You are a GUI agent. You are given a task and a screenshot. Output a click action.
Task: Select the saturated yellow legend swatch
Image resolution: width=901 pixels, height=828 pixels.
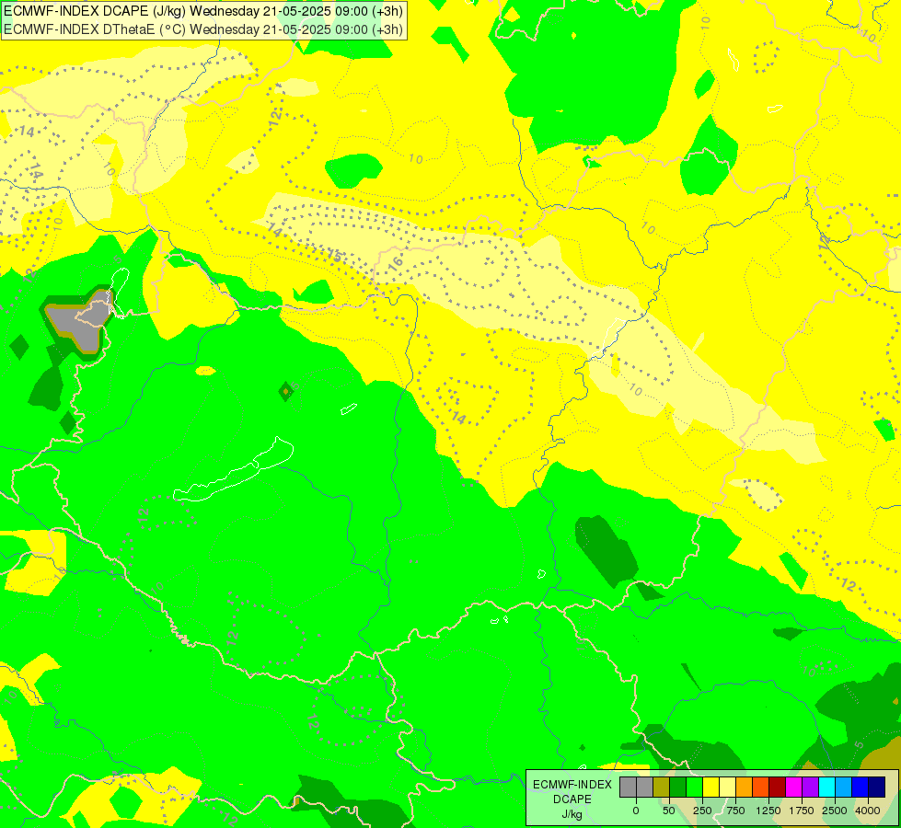(x=710, y=787)
